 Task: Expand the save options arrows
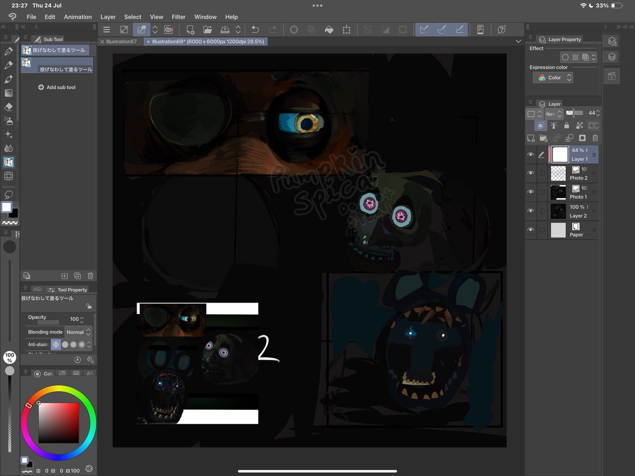coord(238,30)
